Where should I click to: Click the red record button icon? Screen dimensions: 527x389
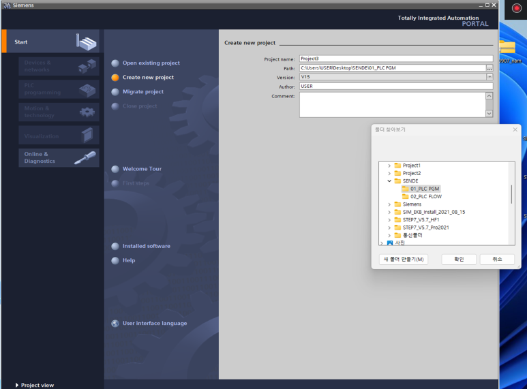(x=516, y=8)
